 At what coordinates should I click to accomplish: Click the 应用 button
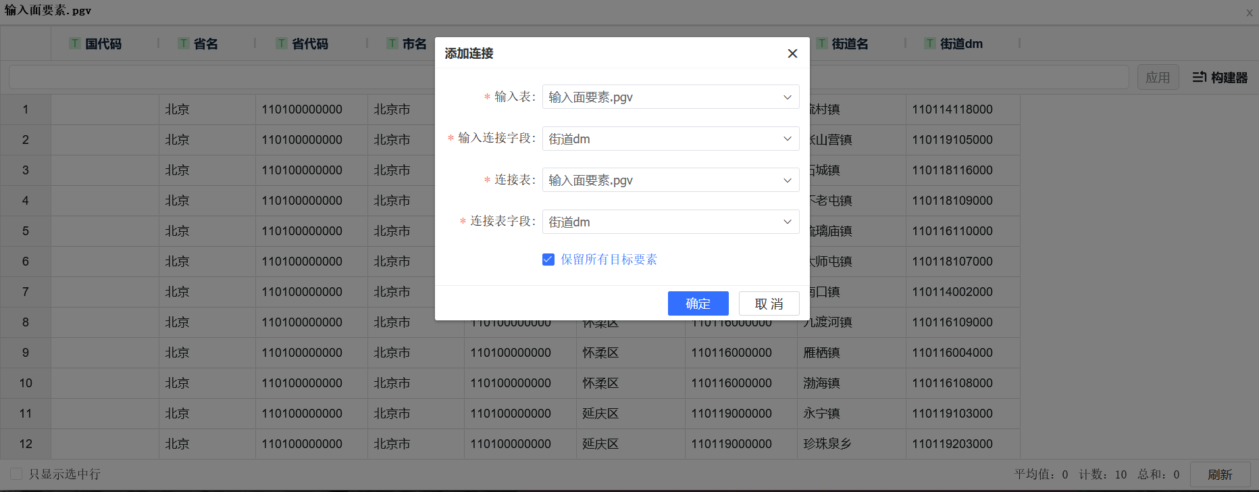coord(1157,77)
